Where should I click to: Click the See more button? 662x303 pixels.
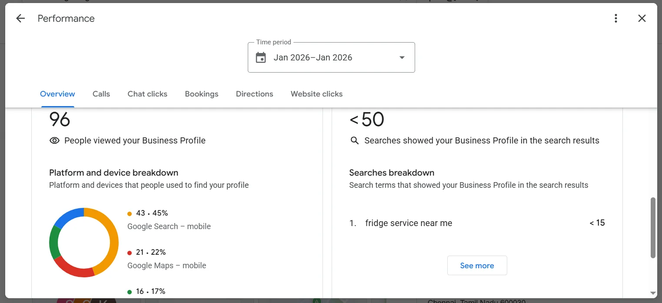click(x=477, y=266)
